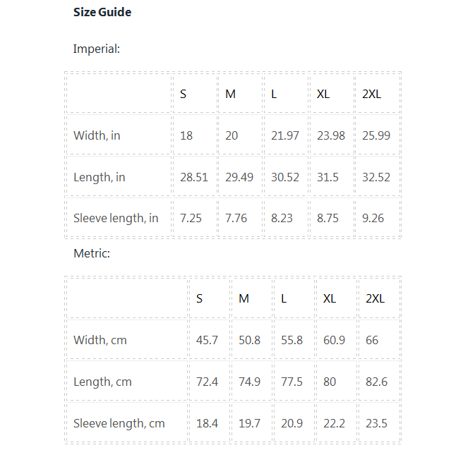Click the 'Width, in' row label
The width and height of the screenshot is (463, 450).
[97, 135]
